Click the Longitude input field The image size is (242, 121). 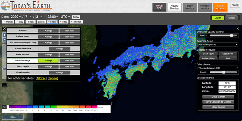[227, 87]
